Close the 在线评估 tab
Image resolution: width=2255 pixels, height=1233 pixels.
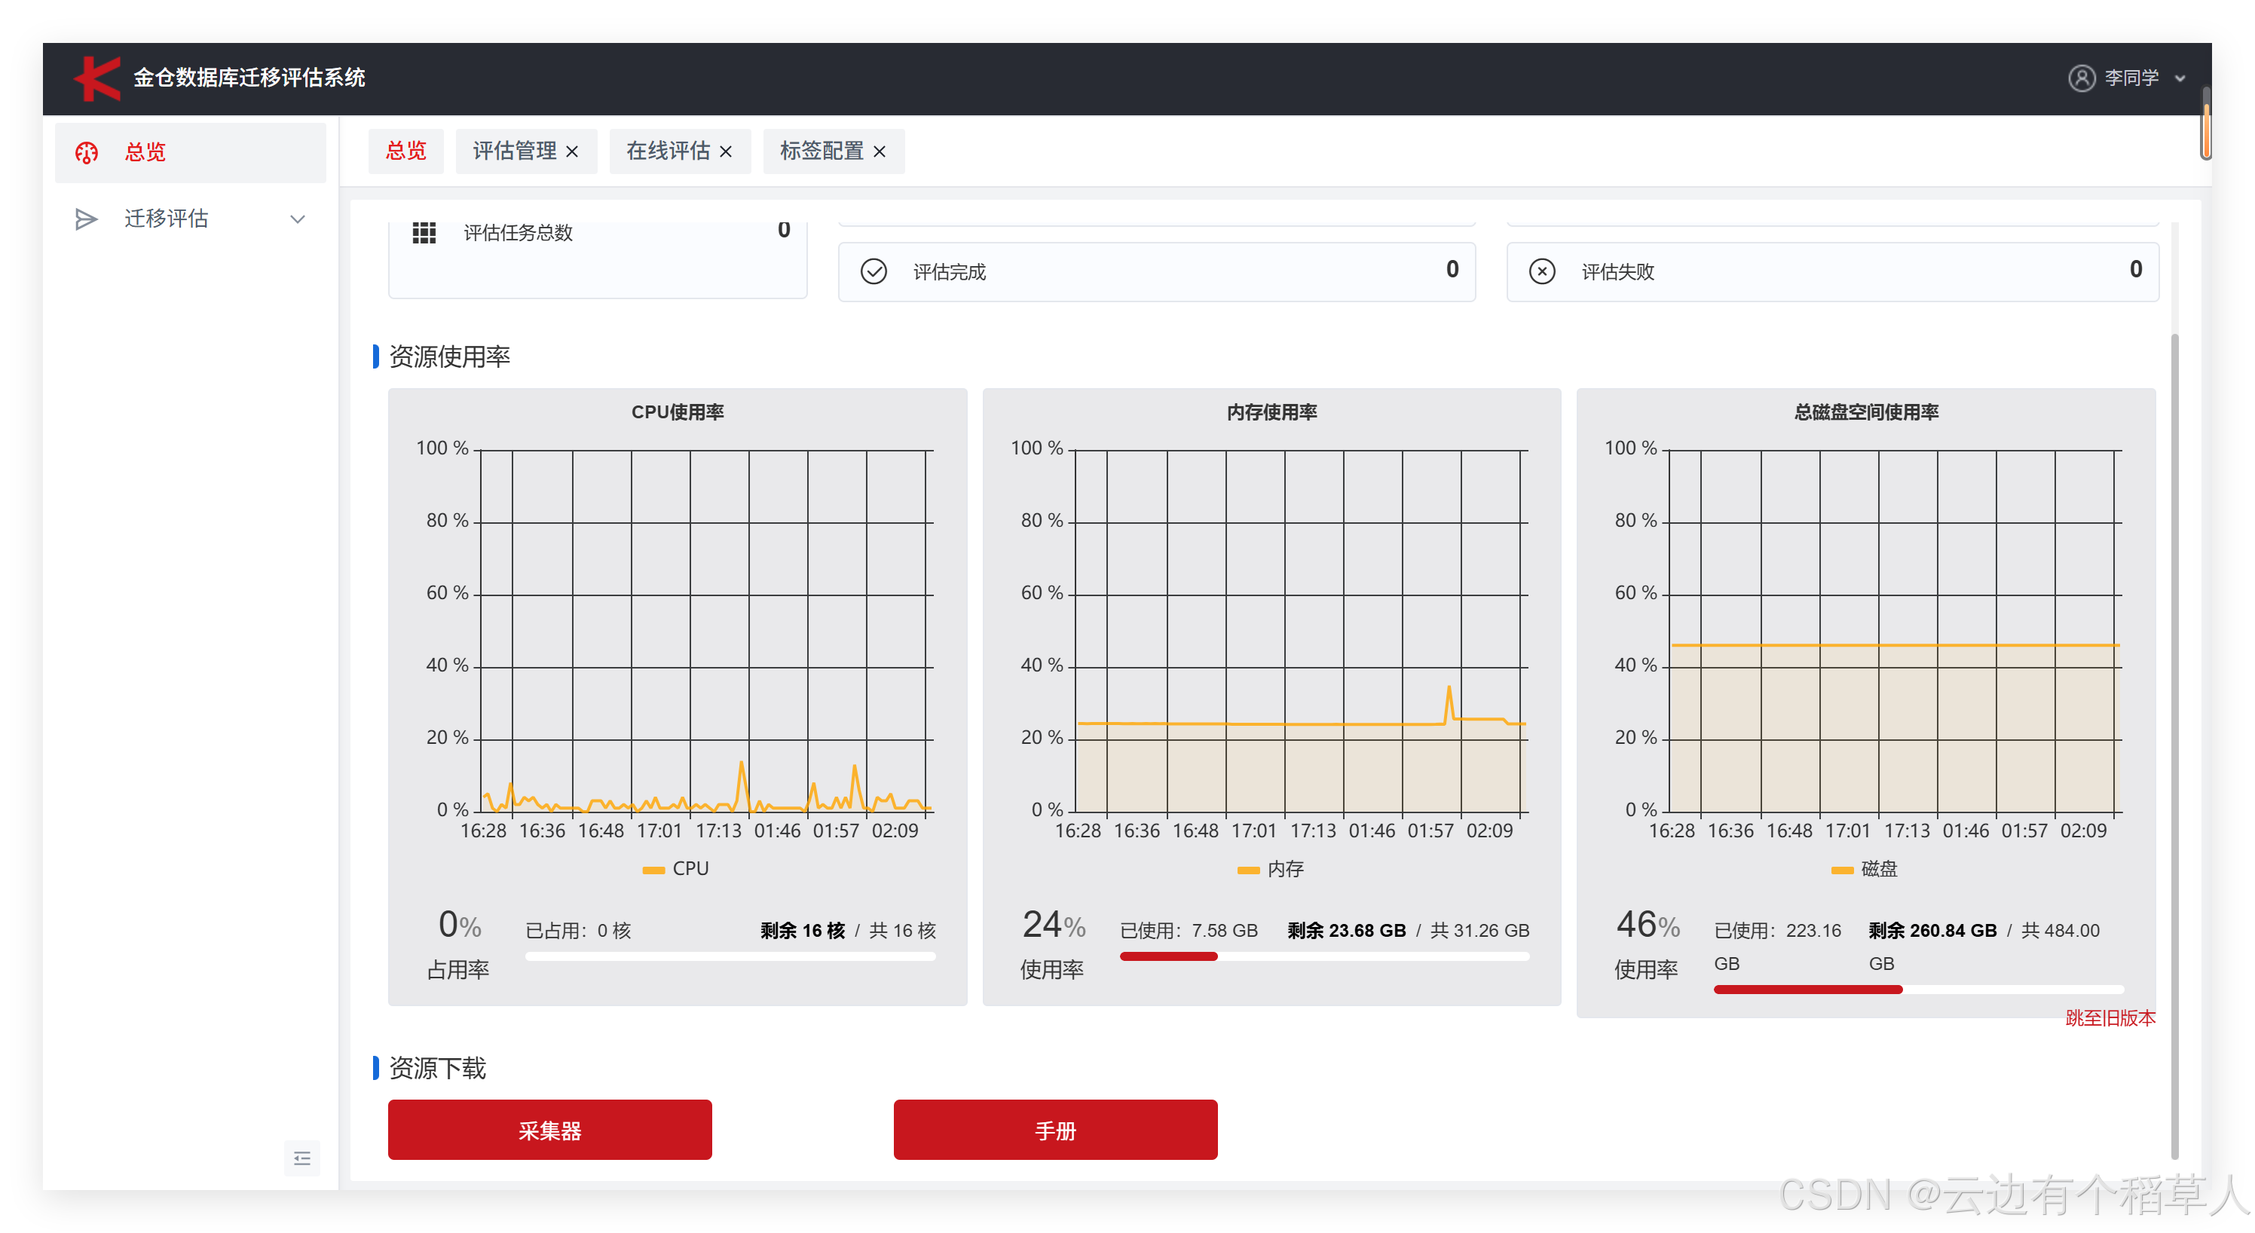pyautogui.click(x=725, y=151)
